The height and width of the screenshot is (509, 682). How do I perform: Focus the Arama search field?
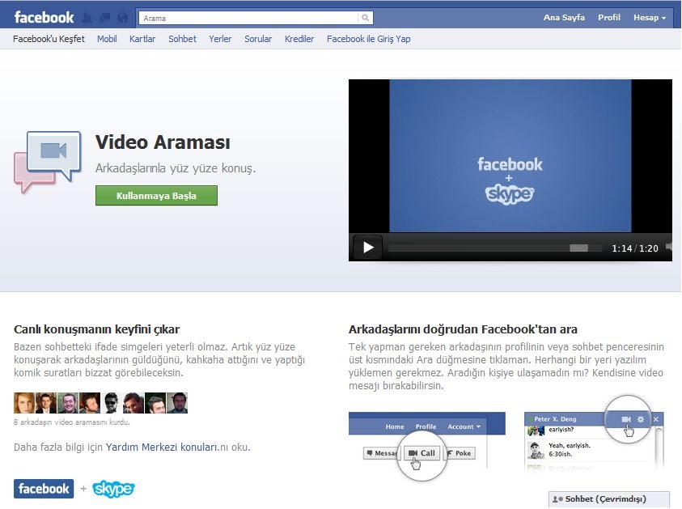(x=249, y=18)
